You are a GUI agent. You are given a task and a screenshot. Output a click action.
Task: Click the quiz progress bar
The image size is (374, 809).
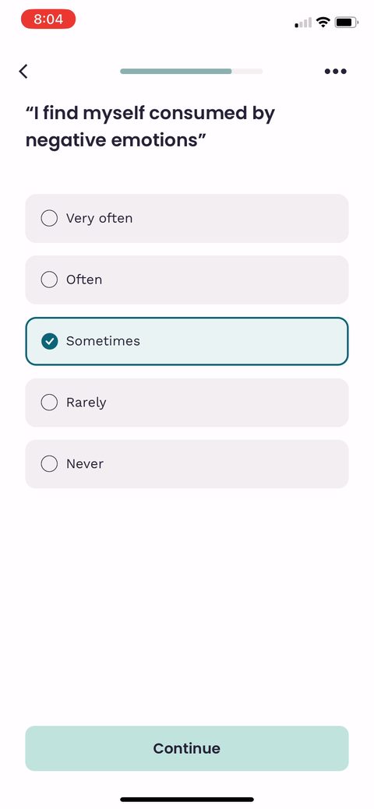pos(191,71)
